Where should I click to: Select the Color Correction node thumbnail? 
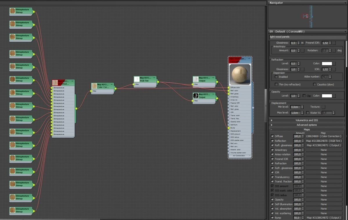point(94,86)
